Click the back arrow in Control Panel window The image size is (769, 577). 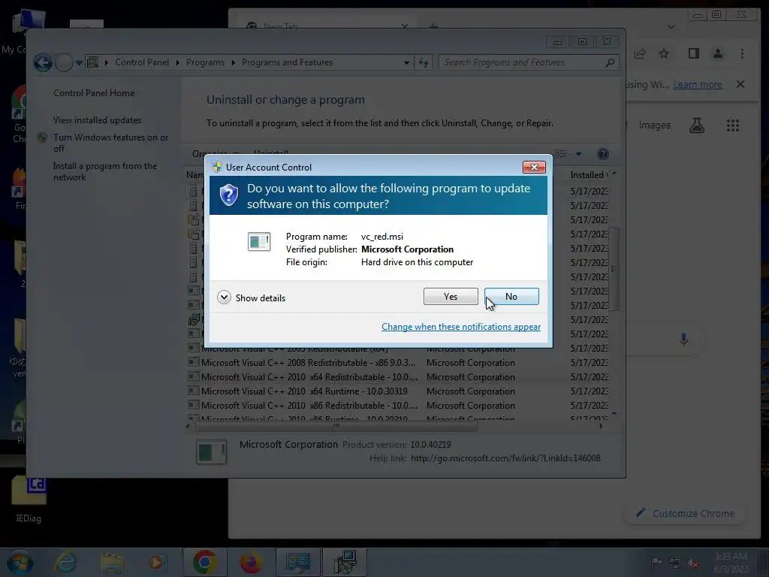pyautogui.click(x=43, y=62)
